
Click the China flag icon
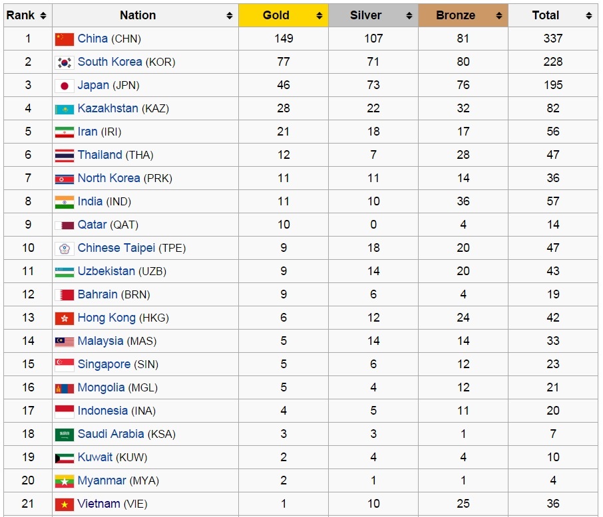[64, 39]
